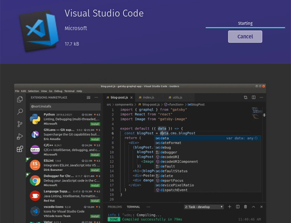Click the clear extensions input icon
Screen dimensions: 291x223
coord(88,98)
